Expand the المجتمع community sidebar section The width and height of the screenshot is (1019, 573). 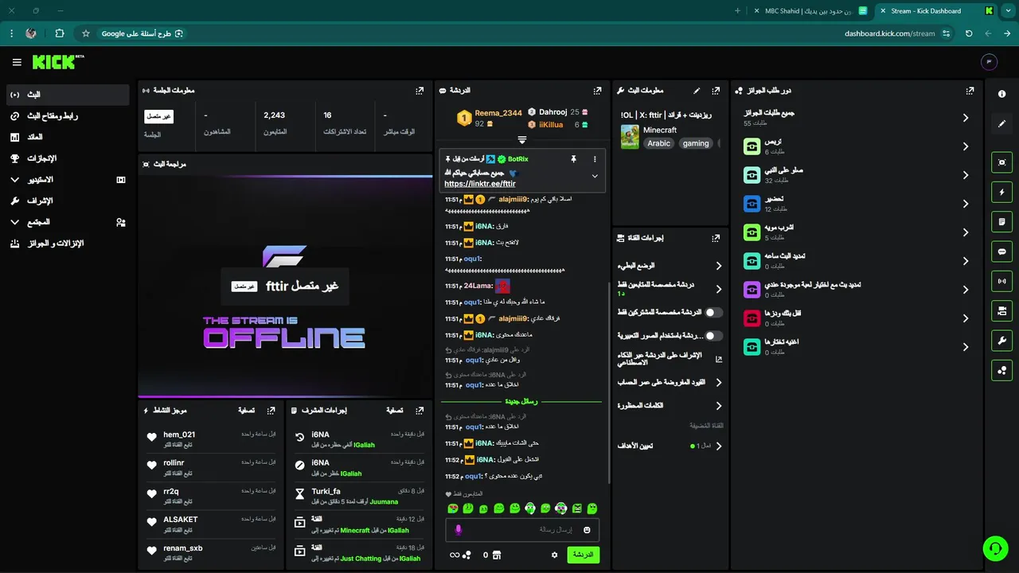click(x=67, y=222)
